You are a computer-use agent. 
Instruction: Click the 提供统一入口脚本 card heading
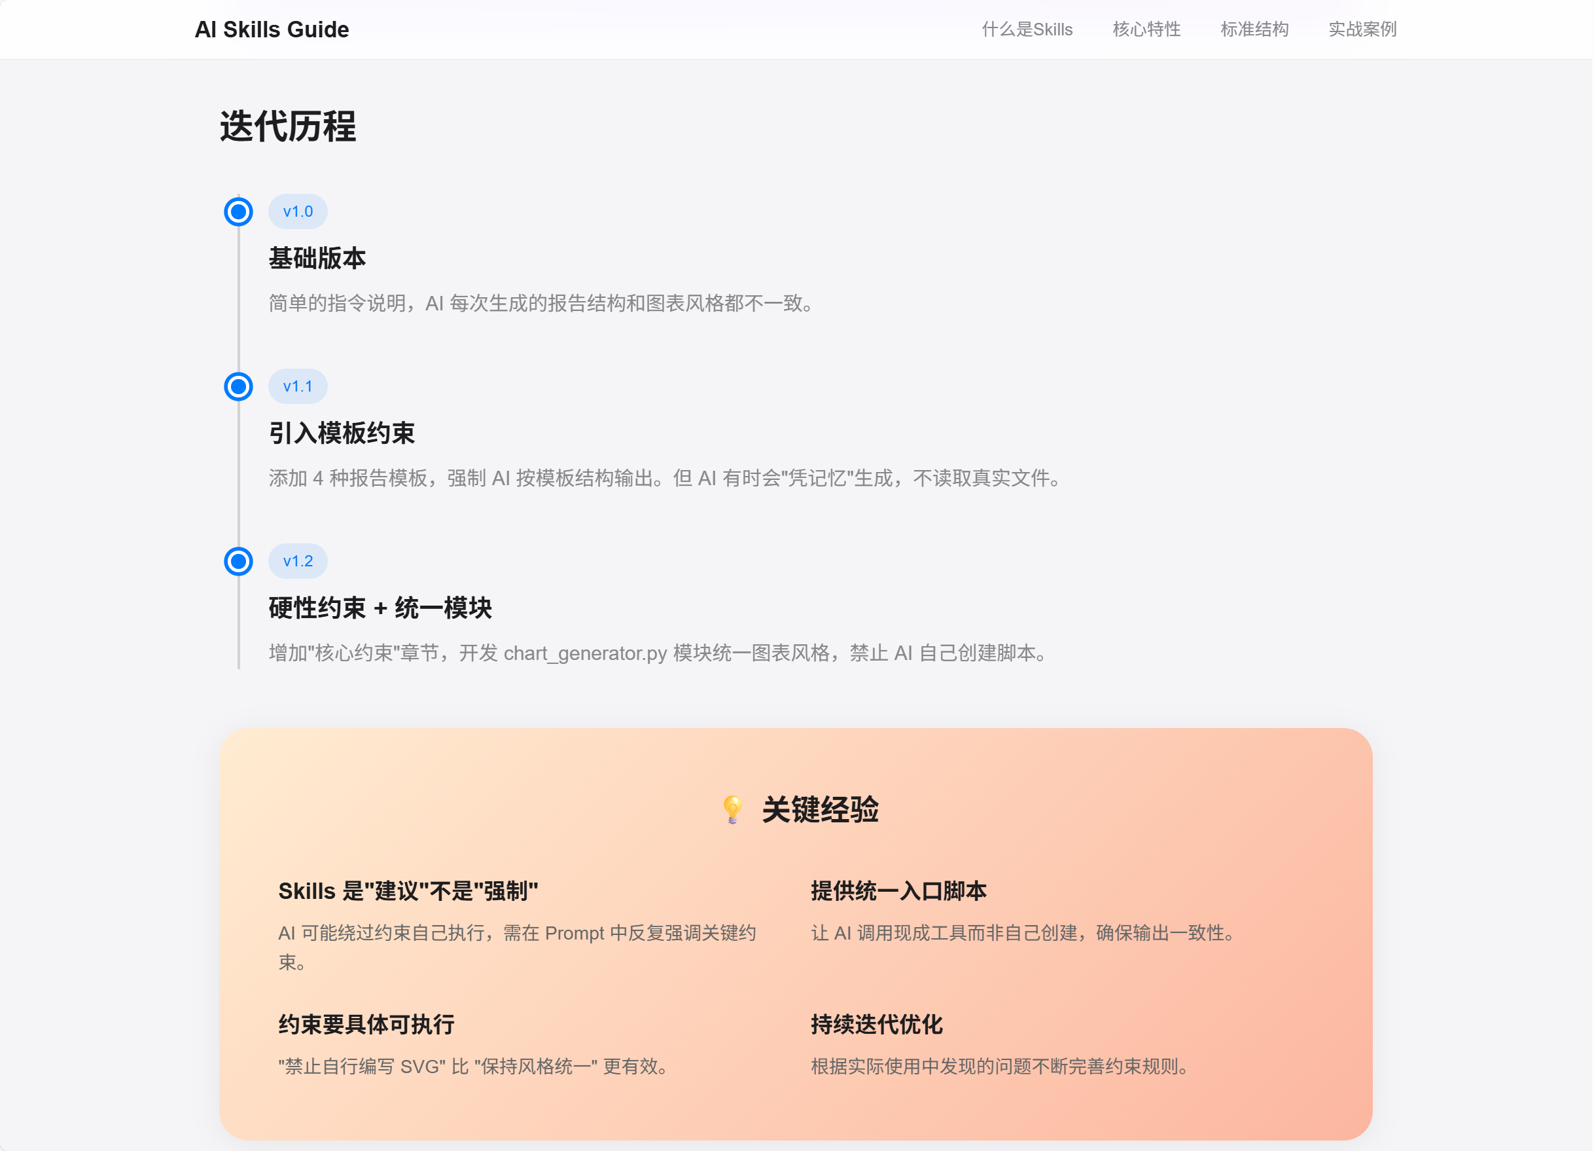pos(898,892)
